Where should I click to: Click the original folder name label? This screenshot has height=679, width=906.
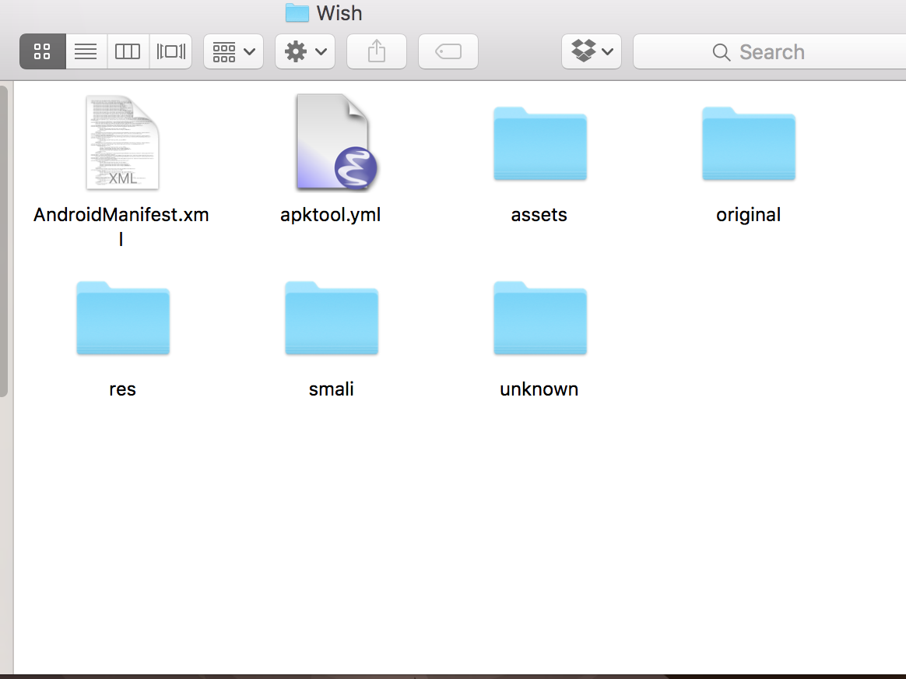[748, 215]
